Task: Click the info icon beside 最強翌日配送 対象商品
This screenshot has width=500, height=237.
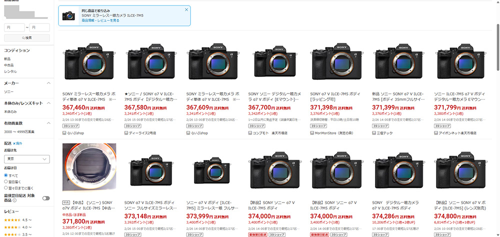Action: (14, 200)
